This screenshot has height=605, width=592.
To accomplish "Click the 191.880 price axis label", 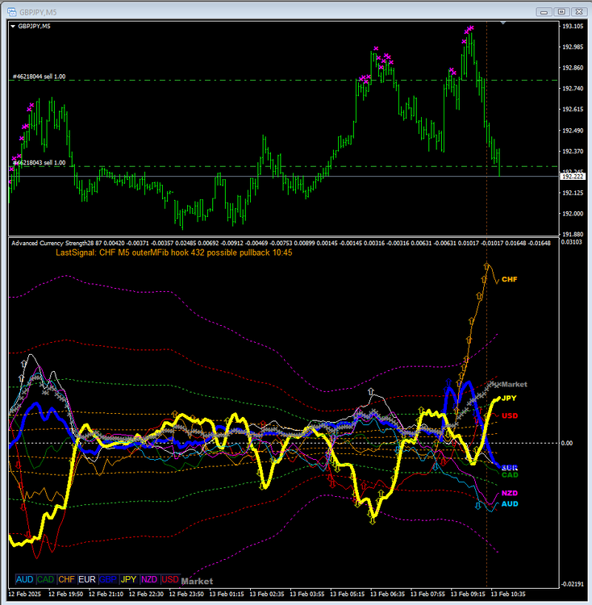I will (573, 234).
